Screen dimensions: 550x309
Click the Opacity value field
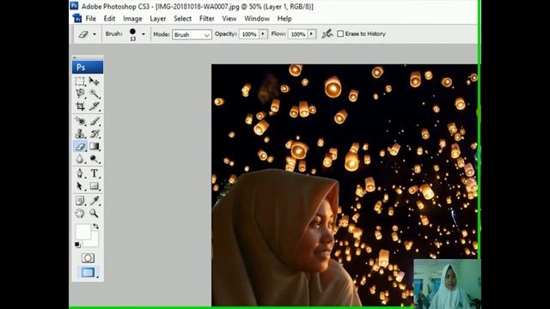coord(249,34)
